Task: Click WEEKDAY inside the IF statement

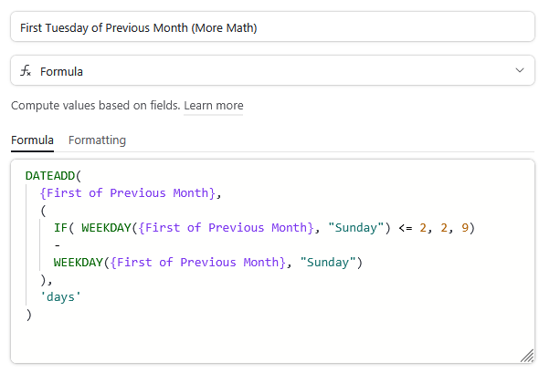Action: 106,228
